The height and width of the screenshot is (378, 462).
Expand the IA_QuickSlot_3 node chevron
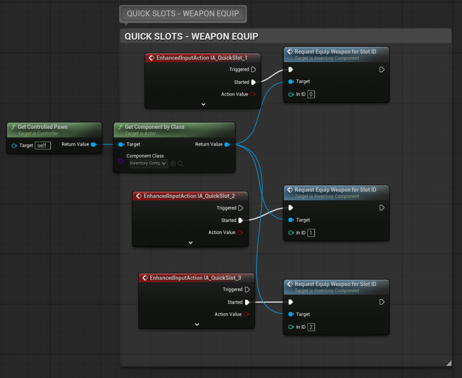tap(197, 324)
